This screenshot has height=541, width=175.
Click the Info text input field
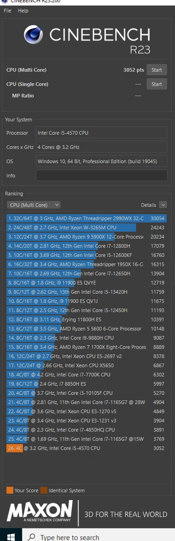(102, 175)
